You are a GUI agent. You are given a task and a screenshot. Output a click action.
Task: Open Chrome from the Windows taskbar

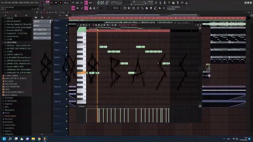coord(39,139)
